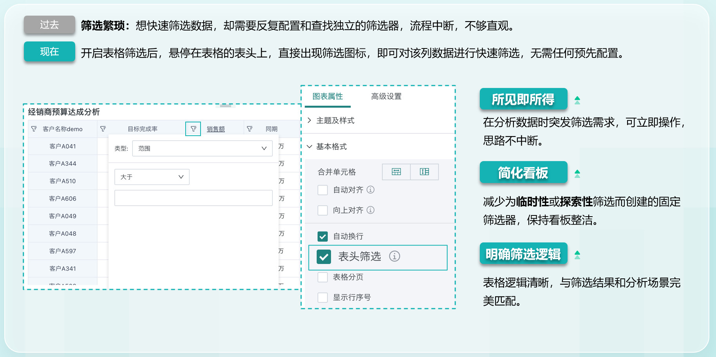This screenshot has height=357, width=716.
Task: Select the left merge cells icon button
Action: coord(396,172)
